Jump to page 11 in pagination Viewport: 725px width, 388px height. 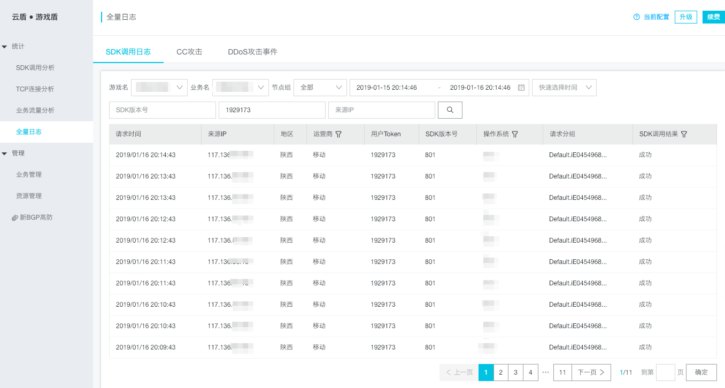click(562, 373)
